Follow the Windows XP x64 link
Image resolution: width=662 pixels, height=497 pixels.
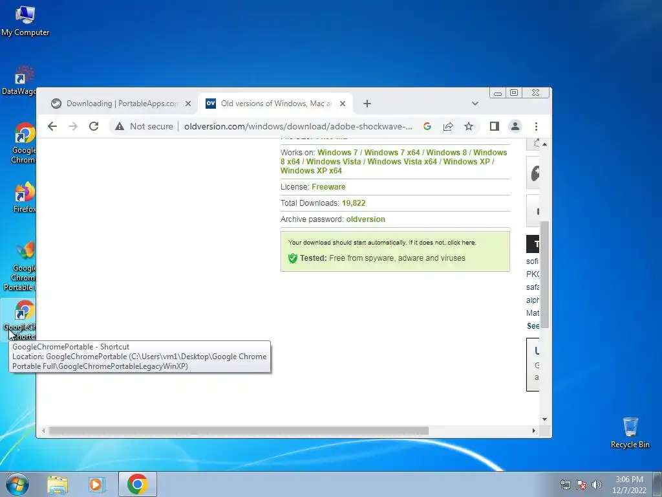(x=311, y=171)
